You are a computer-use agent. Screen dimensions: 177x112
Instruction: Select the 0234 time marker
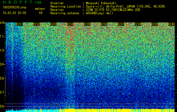(70, 24)
